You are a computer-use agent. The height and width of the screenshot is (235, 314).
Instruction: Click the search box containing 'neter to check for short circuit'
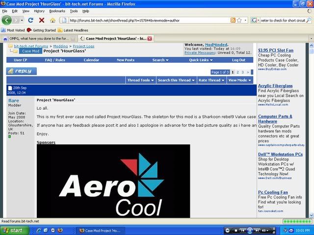coord(283,21)
